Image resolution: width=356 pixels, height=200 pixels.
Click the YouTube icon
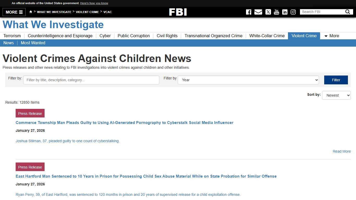pyautogui.click(x=277, y=12)
